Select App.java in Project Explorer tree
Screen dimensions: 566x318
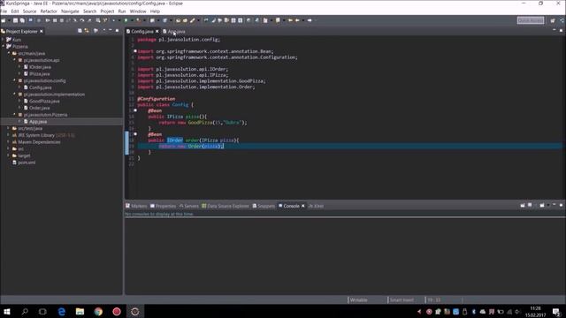[35, 122]
